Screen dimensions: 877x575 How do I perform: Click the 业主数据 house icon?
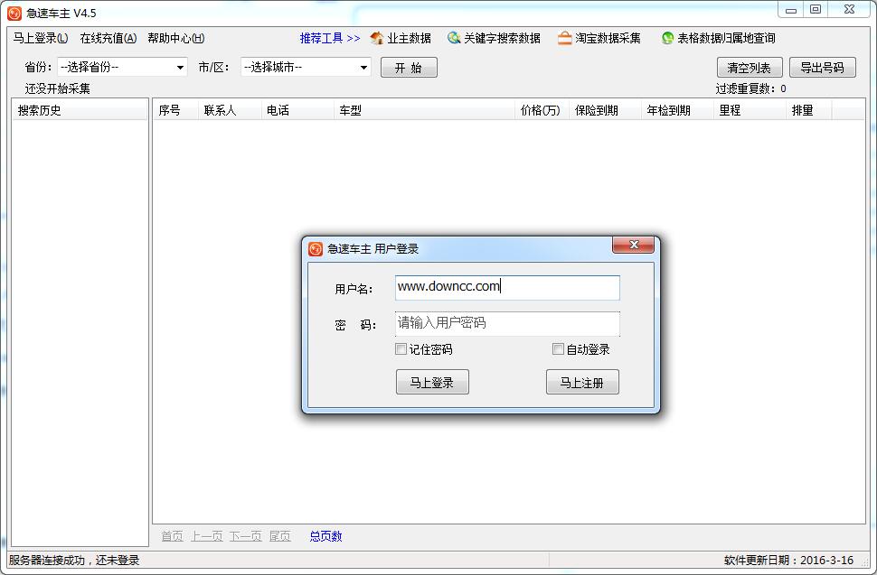[x=376, y=38]
